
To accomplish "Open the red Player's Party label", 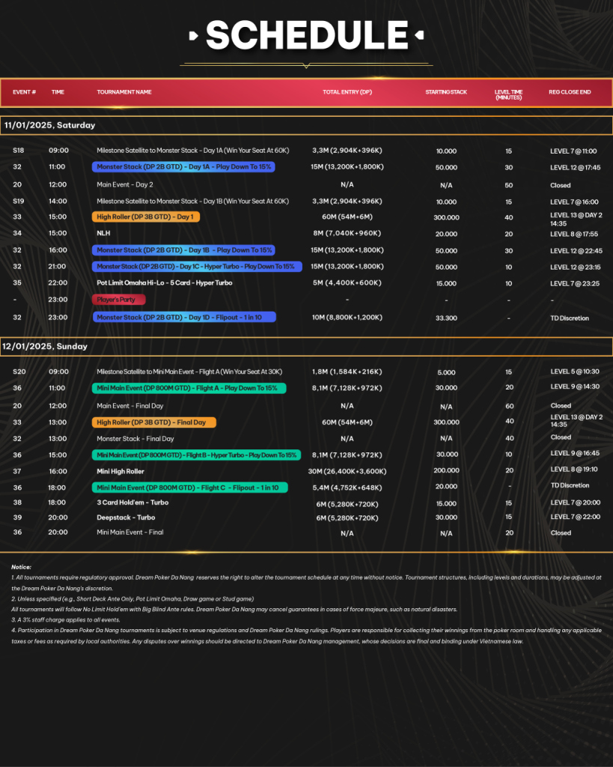I will [x=119, y=300].
